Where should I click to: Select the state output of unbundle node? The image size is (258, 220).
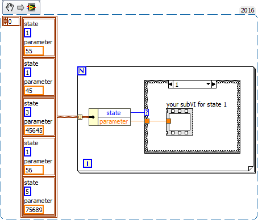[x=114, y=113]
